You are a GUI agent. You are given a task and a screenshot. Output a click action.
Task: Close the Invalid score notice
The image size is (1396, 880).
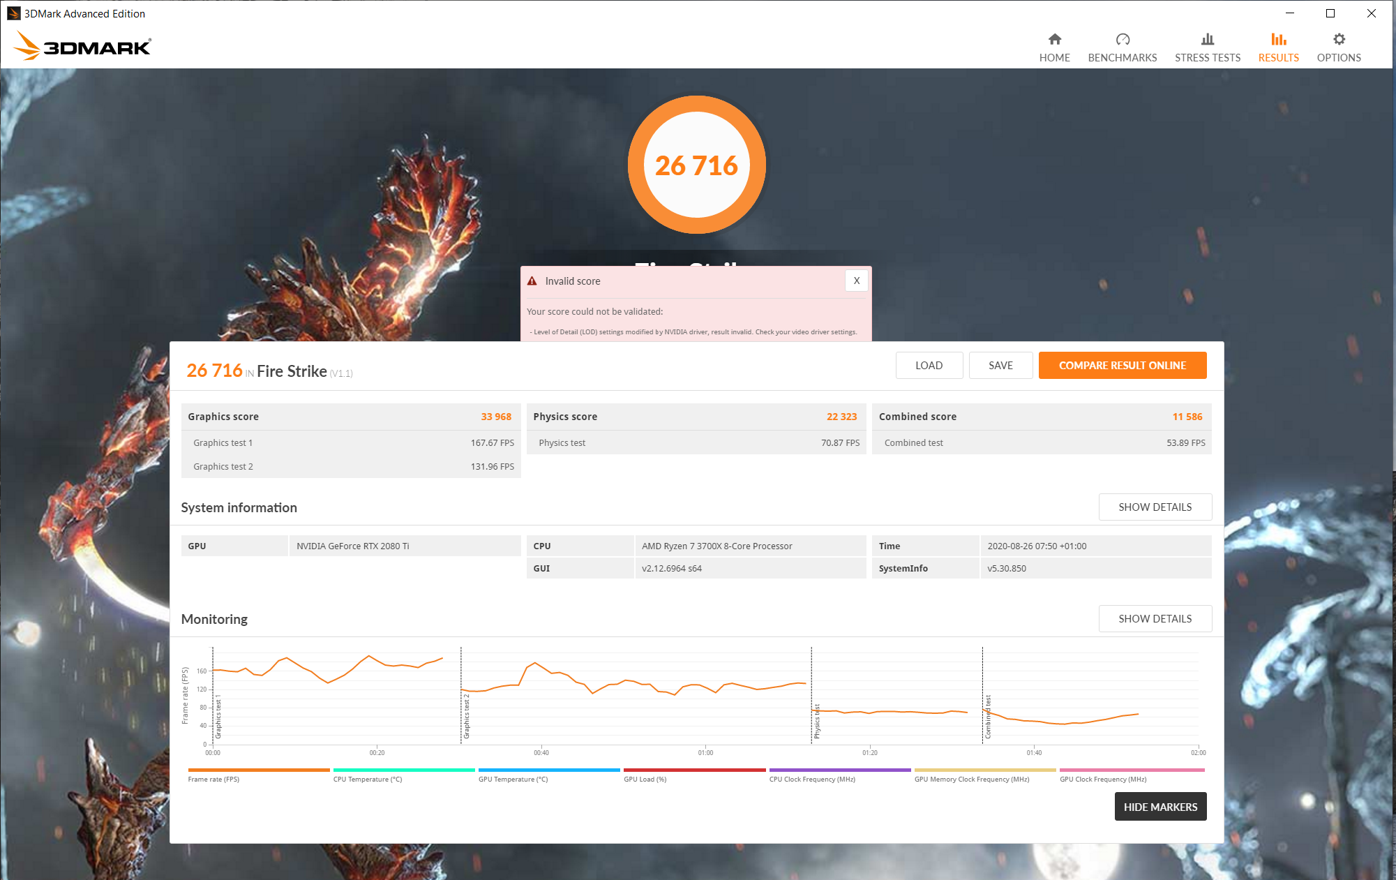click(x=856, y=281)
